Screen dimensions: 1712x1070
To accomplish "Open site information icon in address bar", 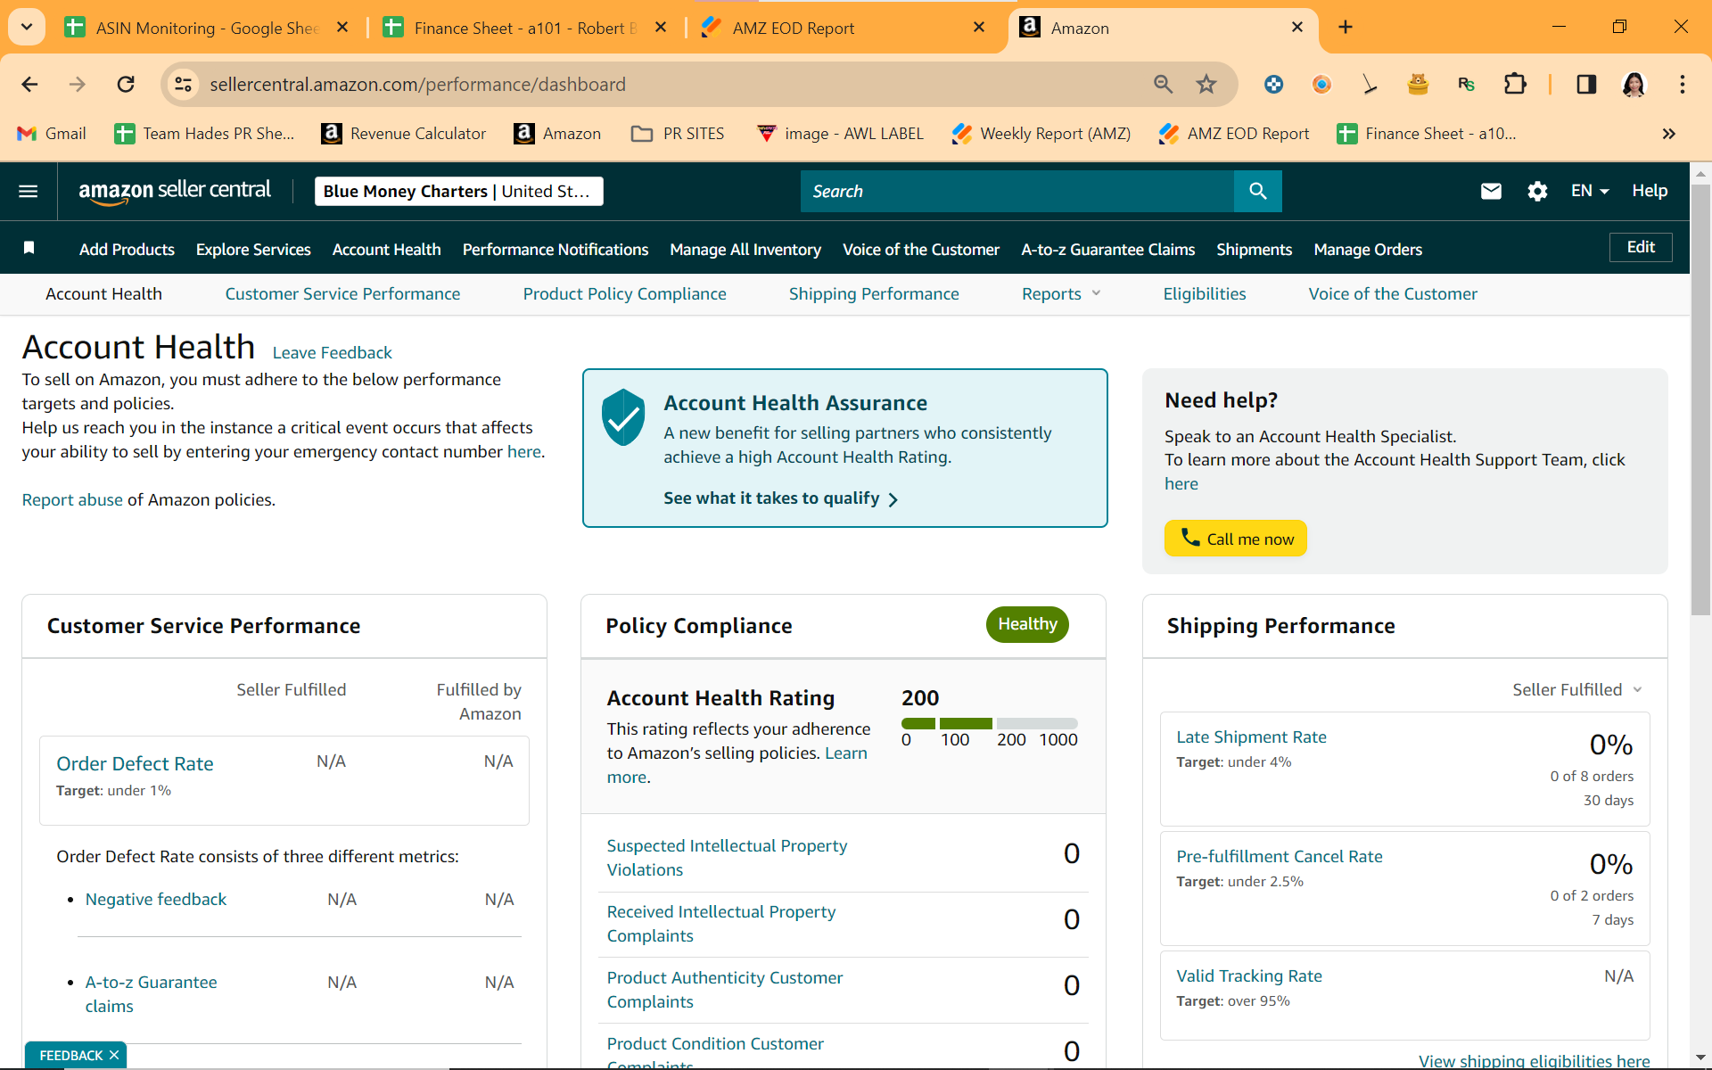I will pos(183,84).
